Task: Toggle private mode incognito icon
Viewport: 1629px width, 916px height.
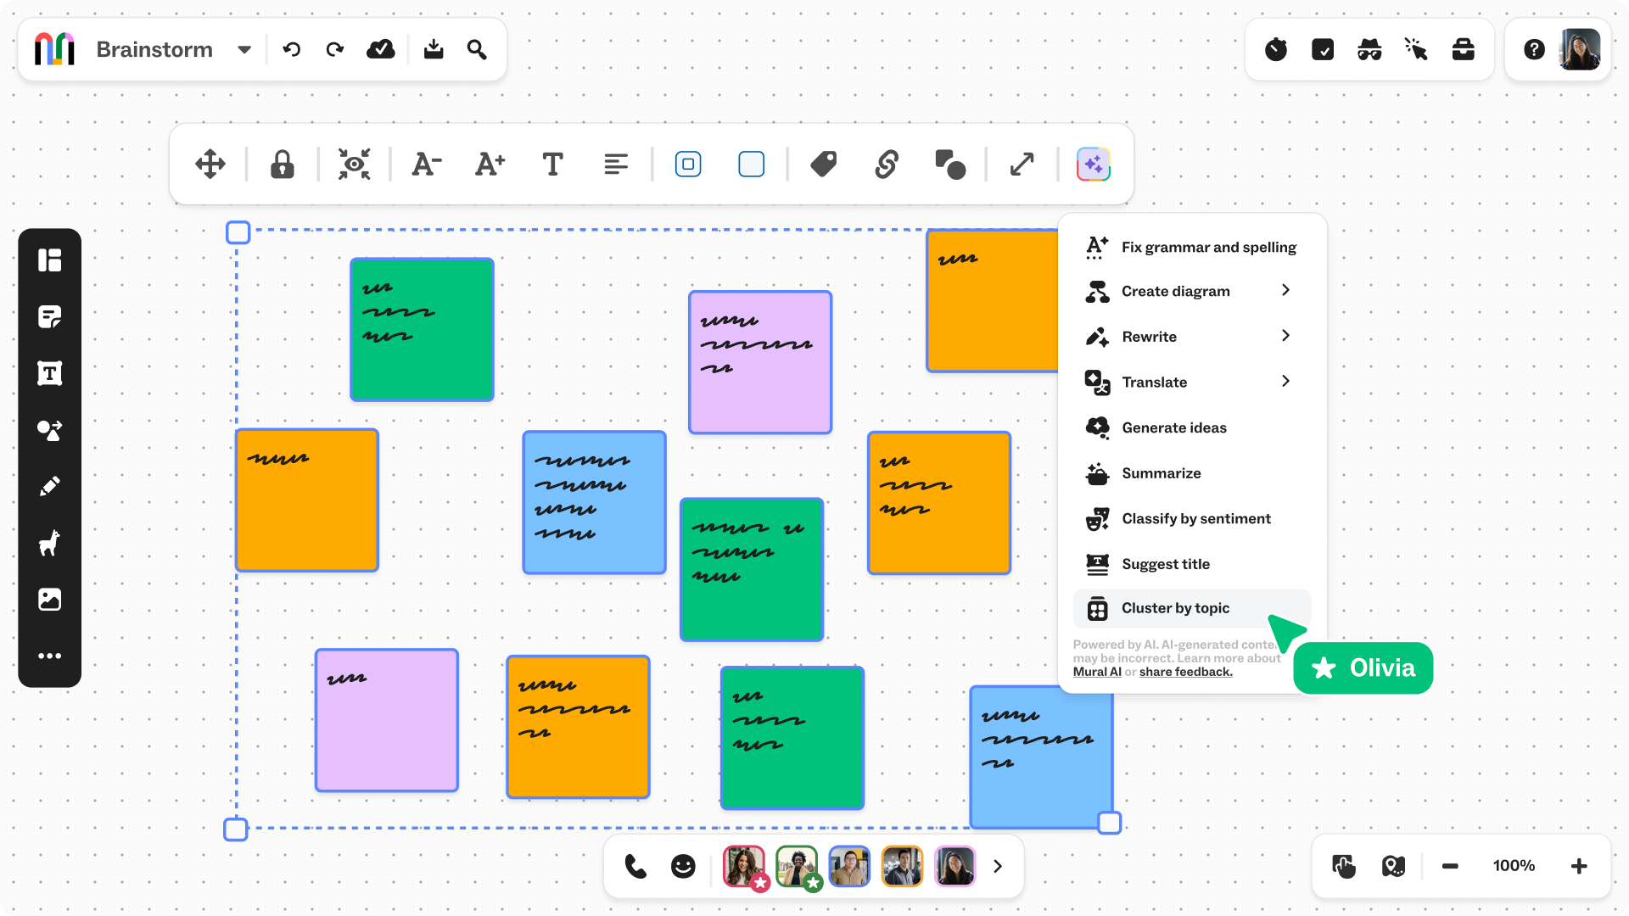Action: click(x=1369, y=50)
